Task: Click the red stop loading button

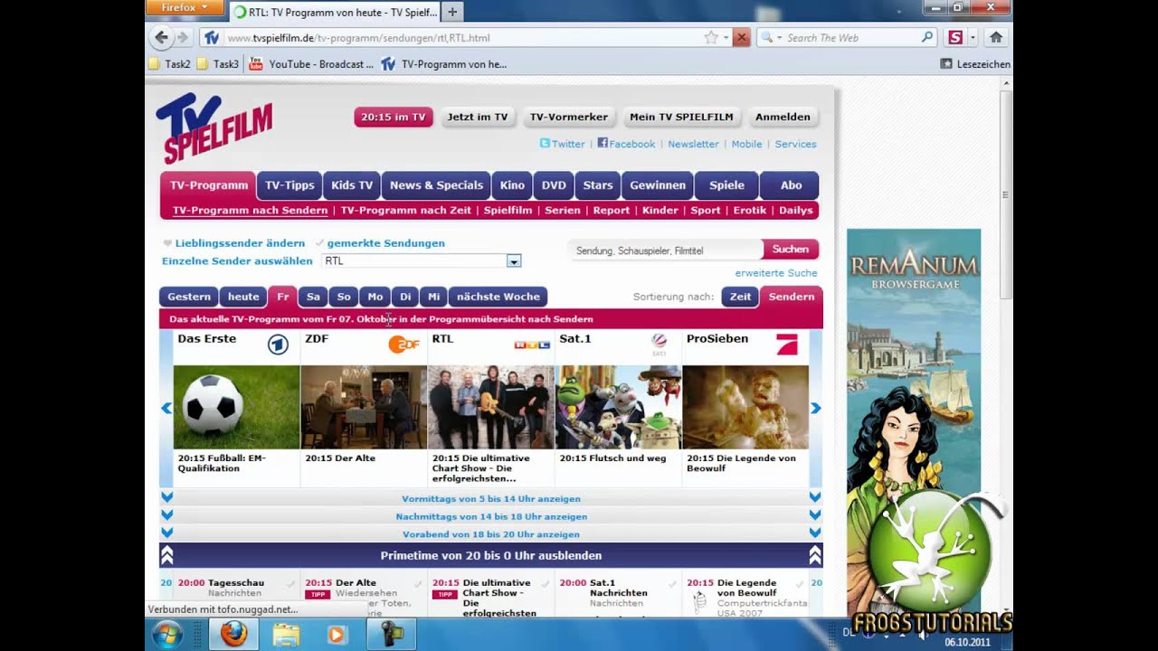Action: (741, 38)
